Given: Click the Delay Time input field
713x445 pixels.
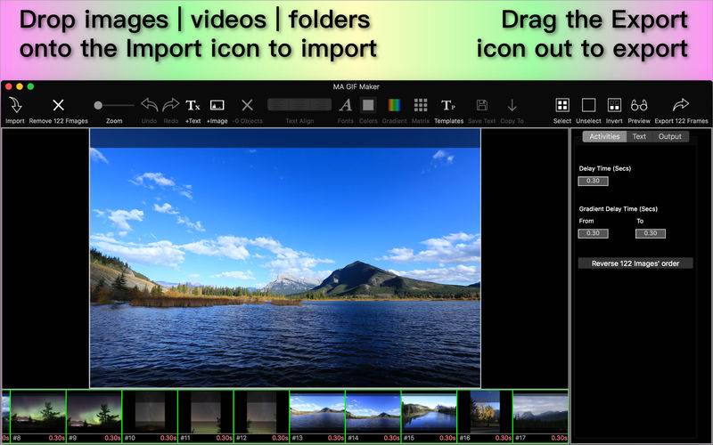Looking at the screenshot, I should tap(593, 181).
